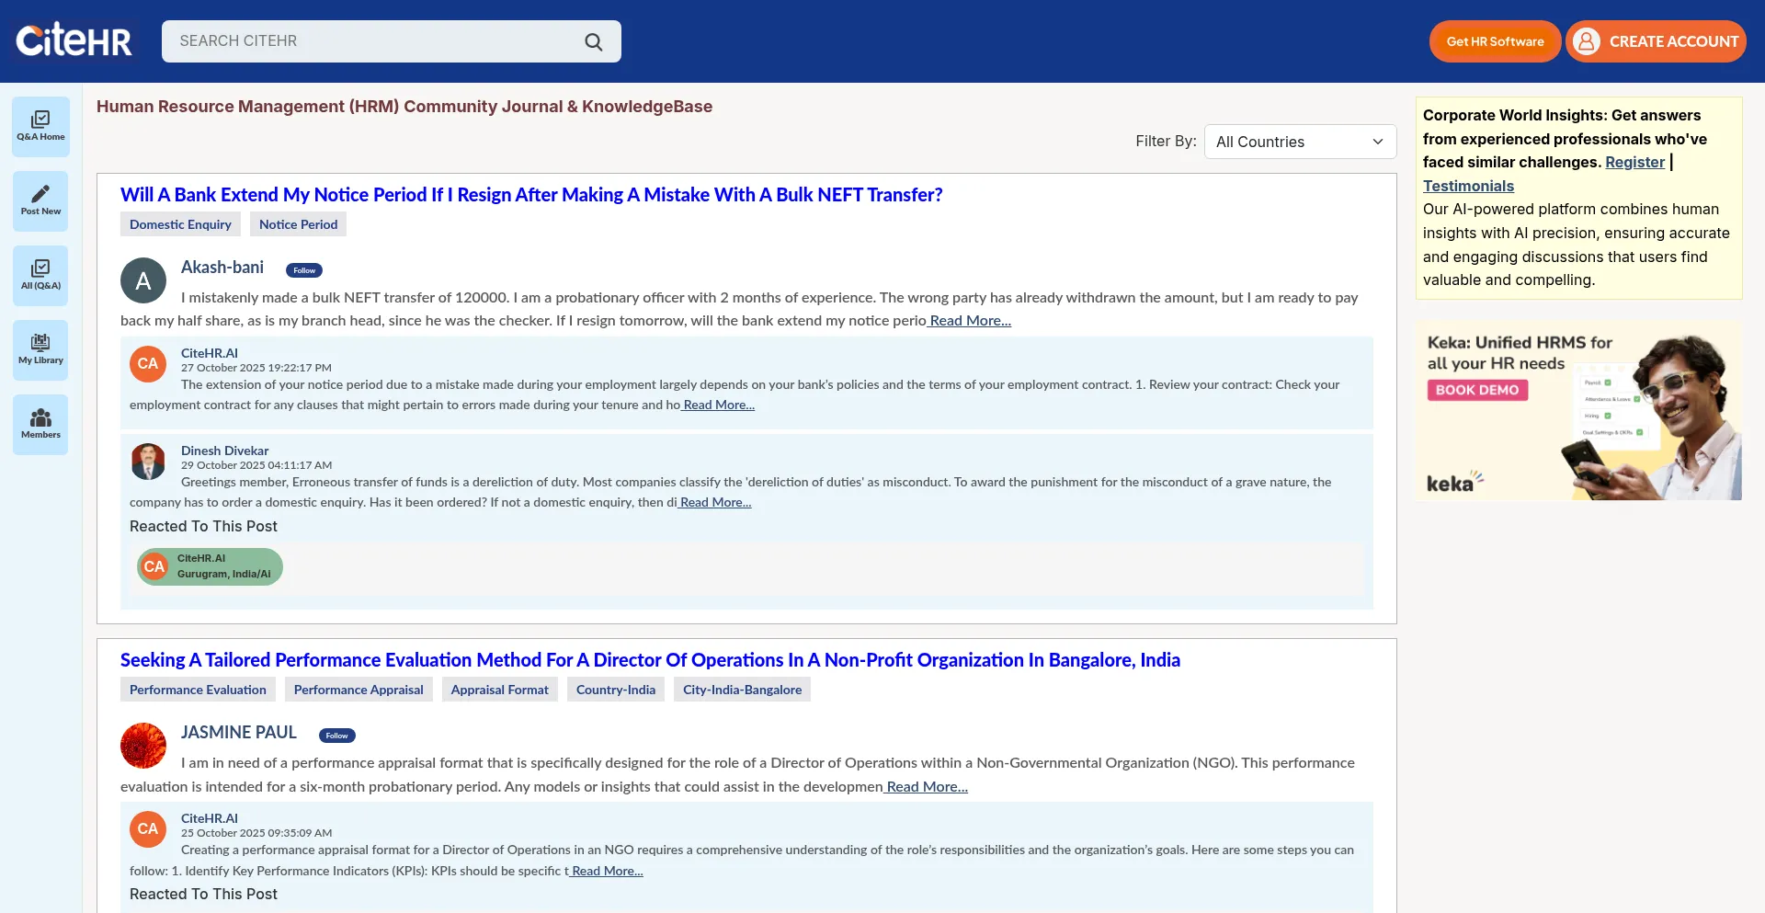Select the Notice Period tag
The width and height of the screenshot is (1765, 913).
pos(298,224)
